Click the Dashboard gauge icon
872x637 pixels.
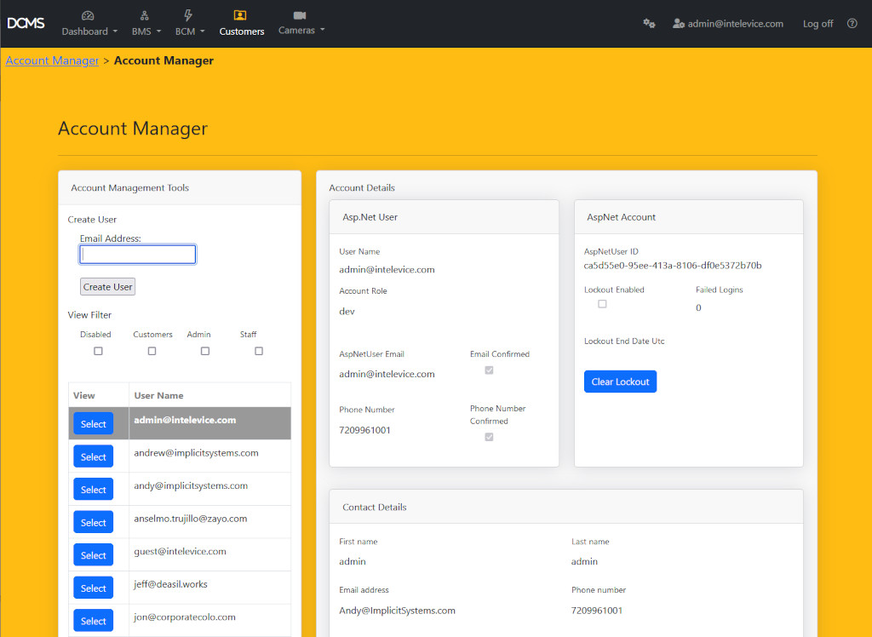[x=86, y=14]
